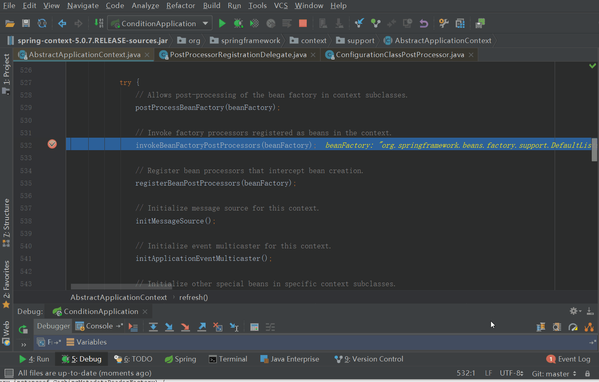The image size is (599, 382).
Task: Click the Trace Current Stream Chain icon
Action: [270, 327]
